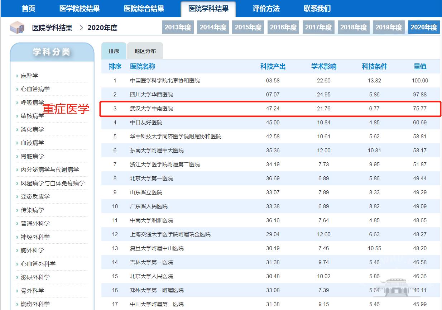Click the 医院学科结果 breadcrumb link
The width and height of the screenshot is (442, 310).
(52, 28)
